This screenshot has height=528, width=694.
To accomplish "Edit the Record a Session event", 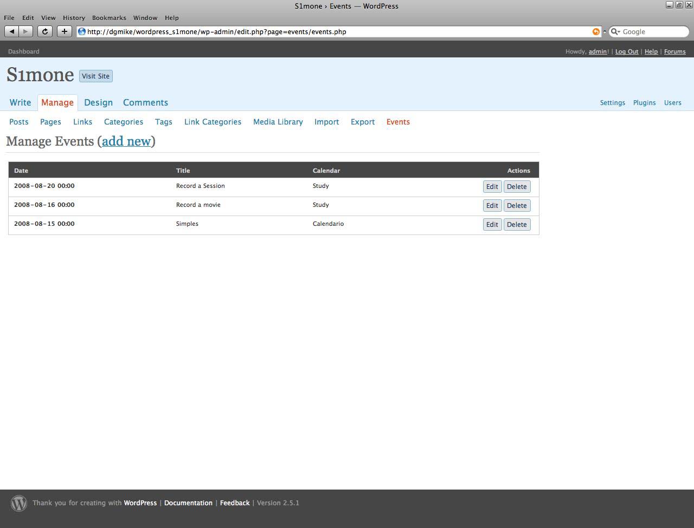I will (492, 186).
